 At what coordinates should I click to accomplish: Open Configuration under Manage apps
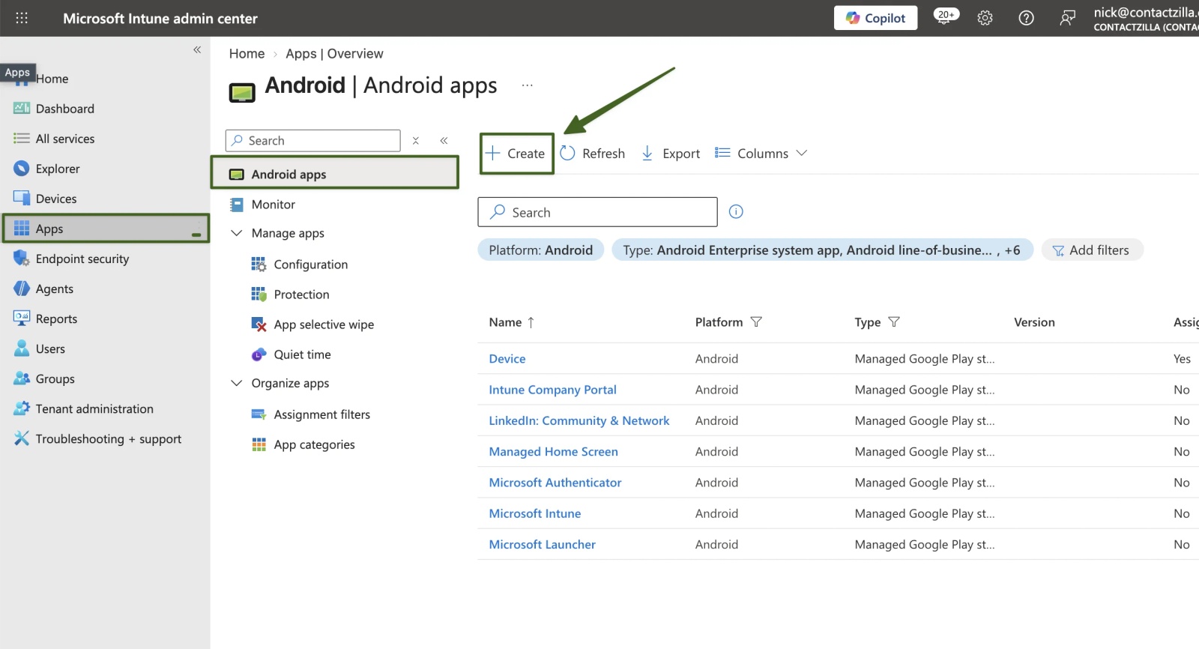coord(310,265)
